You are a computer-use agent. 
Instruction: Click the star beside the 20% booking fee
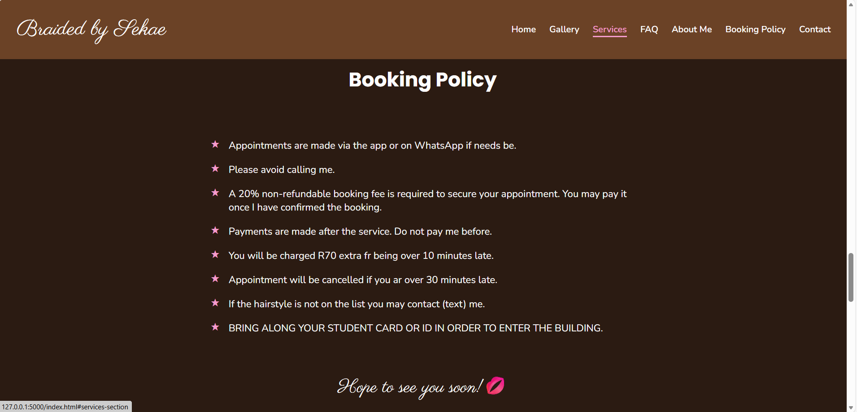pos(215,193)
